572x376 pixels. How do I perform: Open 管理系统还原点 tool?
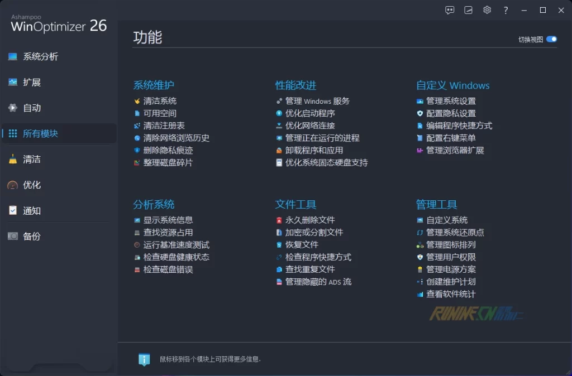(455, 233)
